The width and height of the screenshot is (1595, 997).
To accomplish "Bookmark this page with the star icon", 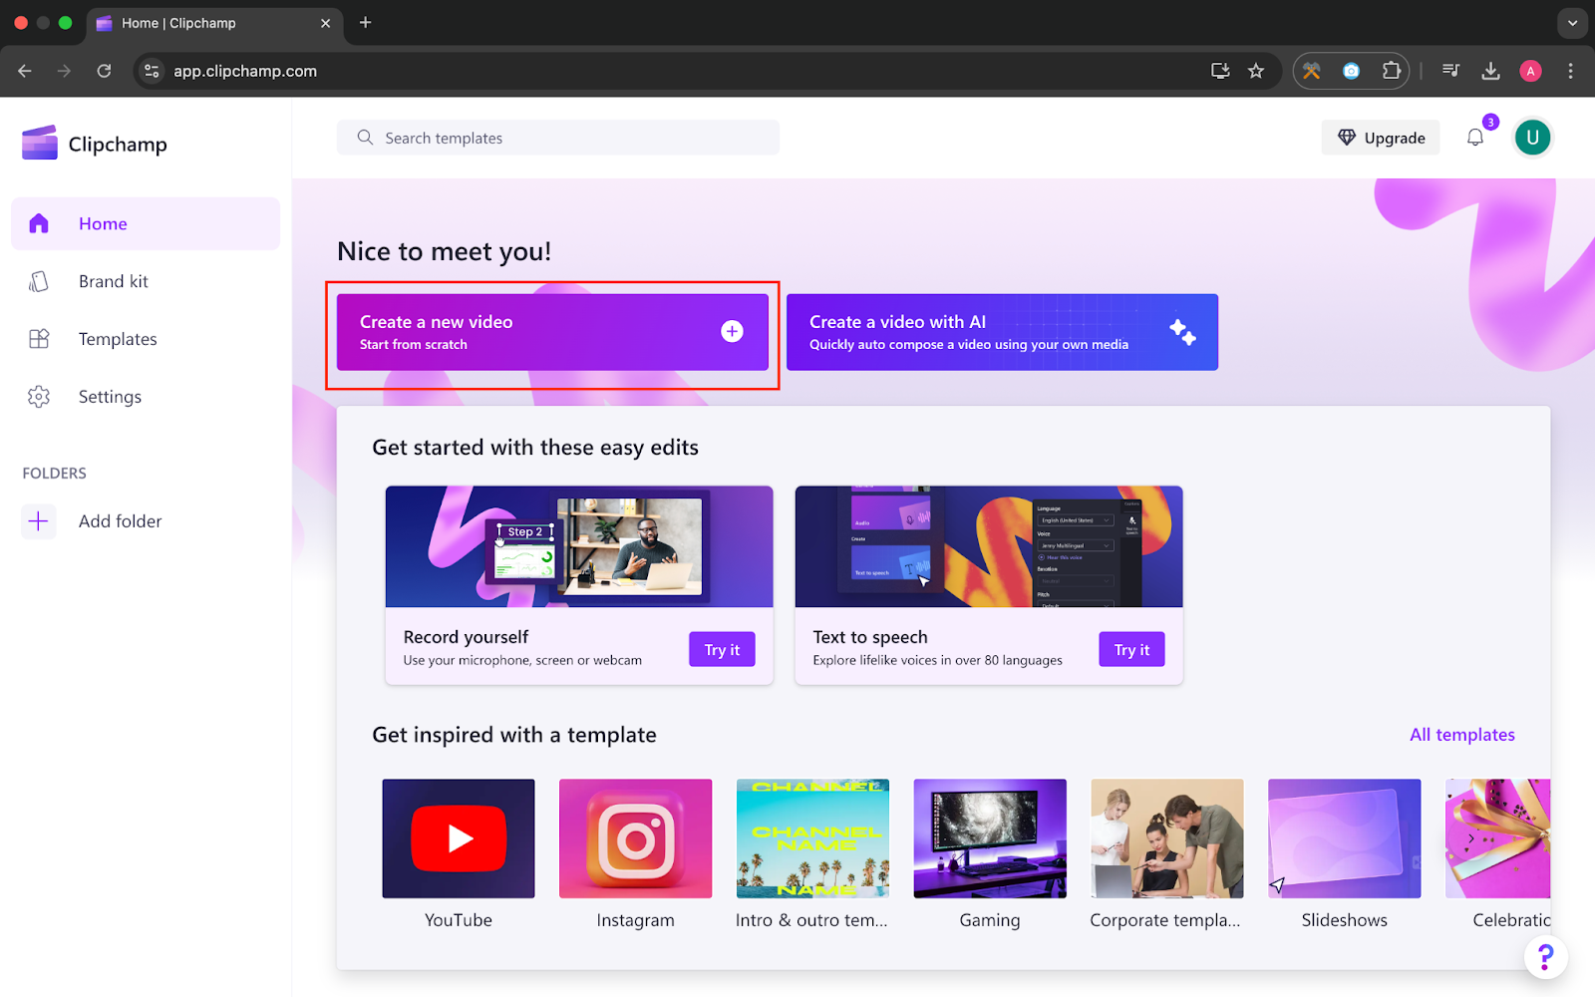I will [x=1256, y=71].
